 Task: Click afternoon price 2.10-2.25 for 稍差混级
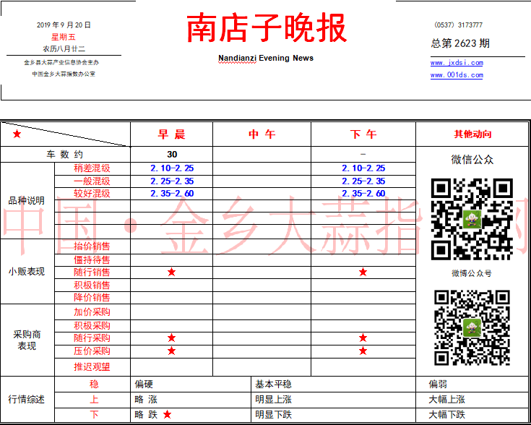[363, 168]
